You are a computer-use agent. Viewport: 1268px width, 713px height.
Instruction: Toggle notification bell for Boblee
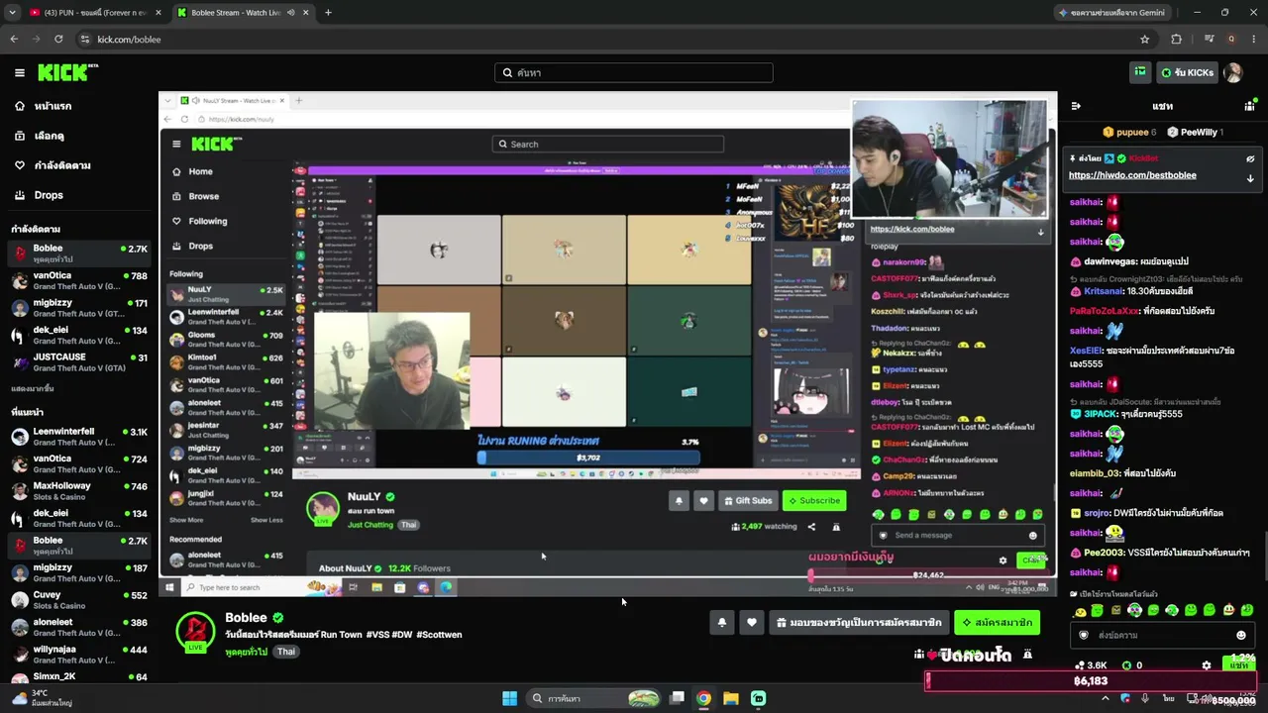tap(722, 622)
